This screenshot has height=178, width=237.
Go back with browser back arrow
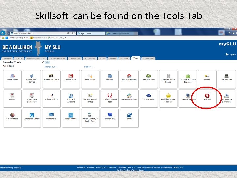[3, 33]
